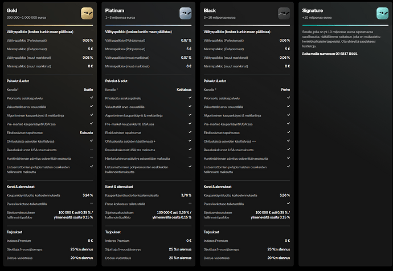Click the 'Platinum' card title
The image size is (393, 271).
tap(114, 10)
